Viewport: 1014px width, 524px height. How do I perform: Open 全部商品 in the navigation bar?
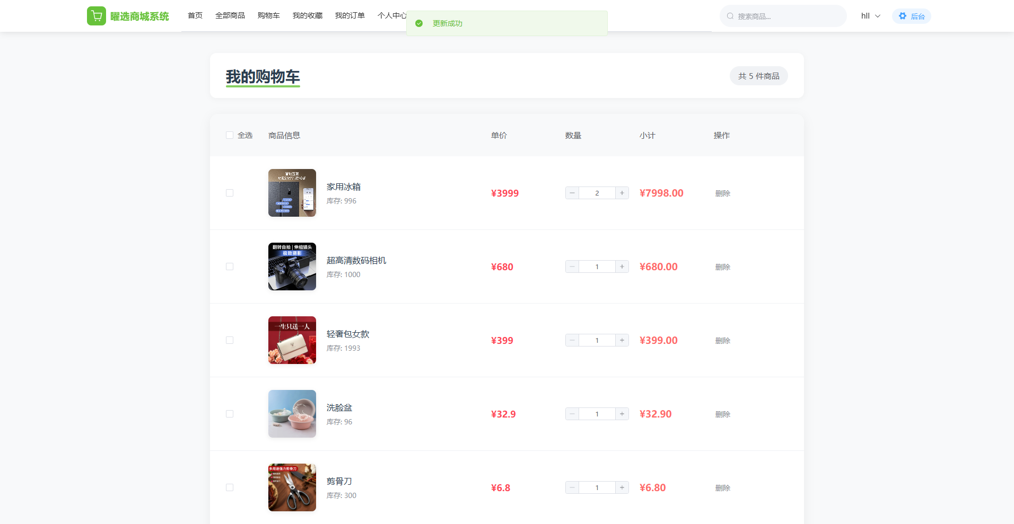[x=230, y=15]
